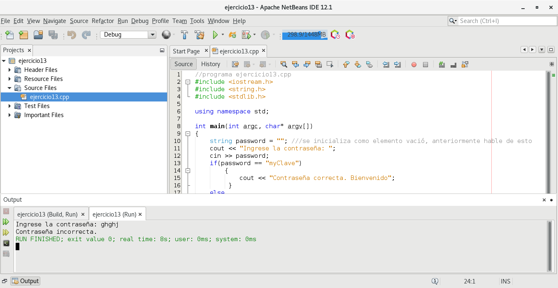The width and height of the screenshot is (558, 288).
Task: Toggle the Output button in status bar
Action: pyautogui.click(x=26, y=281)
